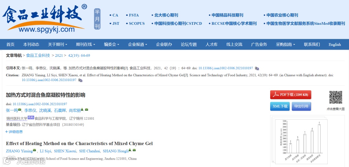Open 锦州医科大学 institution link
Viewport: 349px width, 167px height.
pos(17,118)
